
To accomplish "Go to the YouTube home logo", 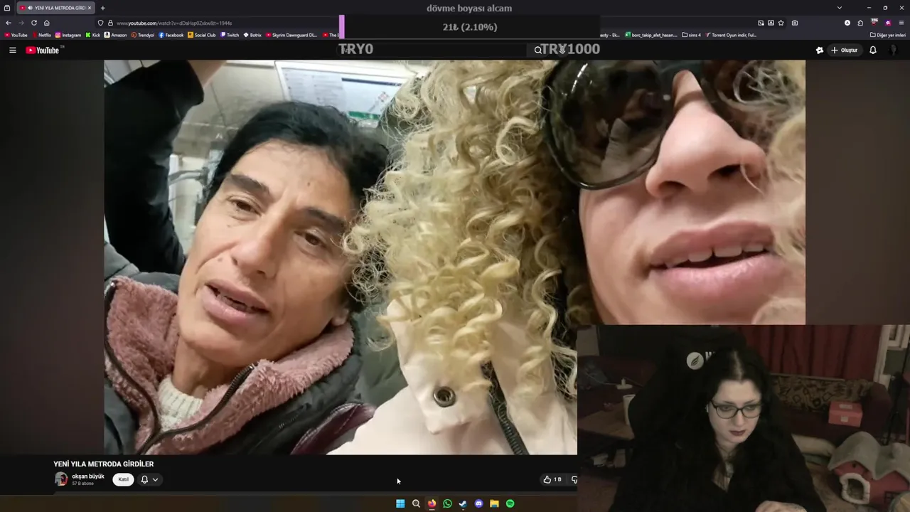I will (x=44, y=50).
